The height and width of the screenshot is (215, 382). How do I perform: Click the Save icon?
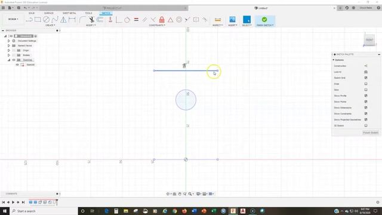(x=19, y=8)
